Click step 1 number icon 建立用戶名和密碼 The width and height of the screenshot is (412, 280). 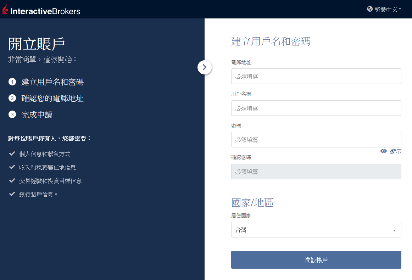12,82
